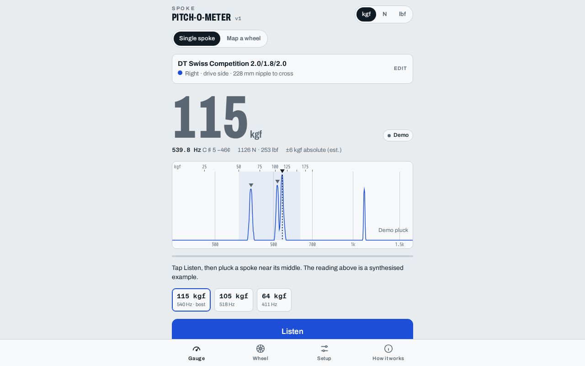This screenshot has width=585, height=366.
Task: Choose the 105 kgf 518 Hz candidate
Action: point(234,300)
